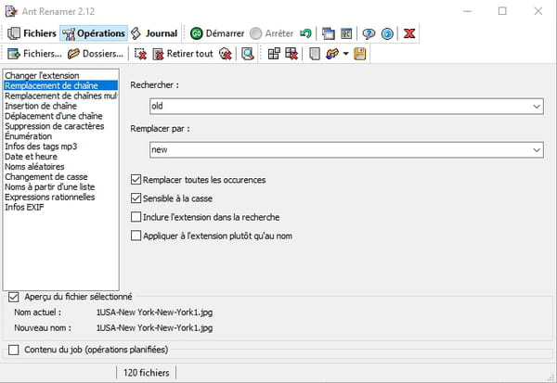
Task: Check 'Appliquer à l'extension plutôt qu'au nom'
Action: click(x=136, y=236)
